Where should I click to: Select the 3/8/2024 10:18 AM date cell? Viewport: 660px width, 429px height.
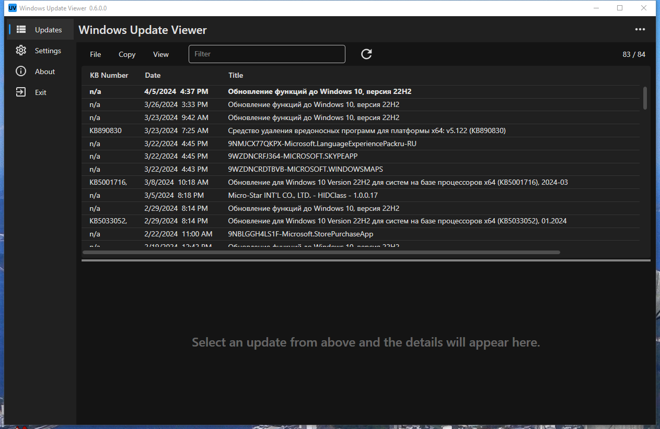click(x=176, y=182)
